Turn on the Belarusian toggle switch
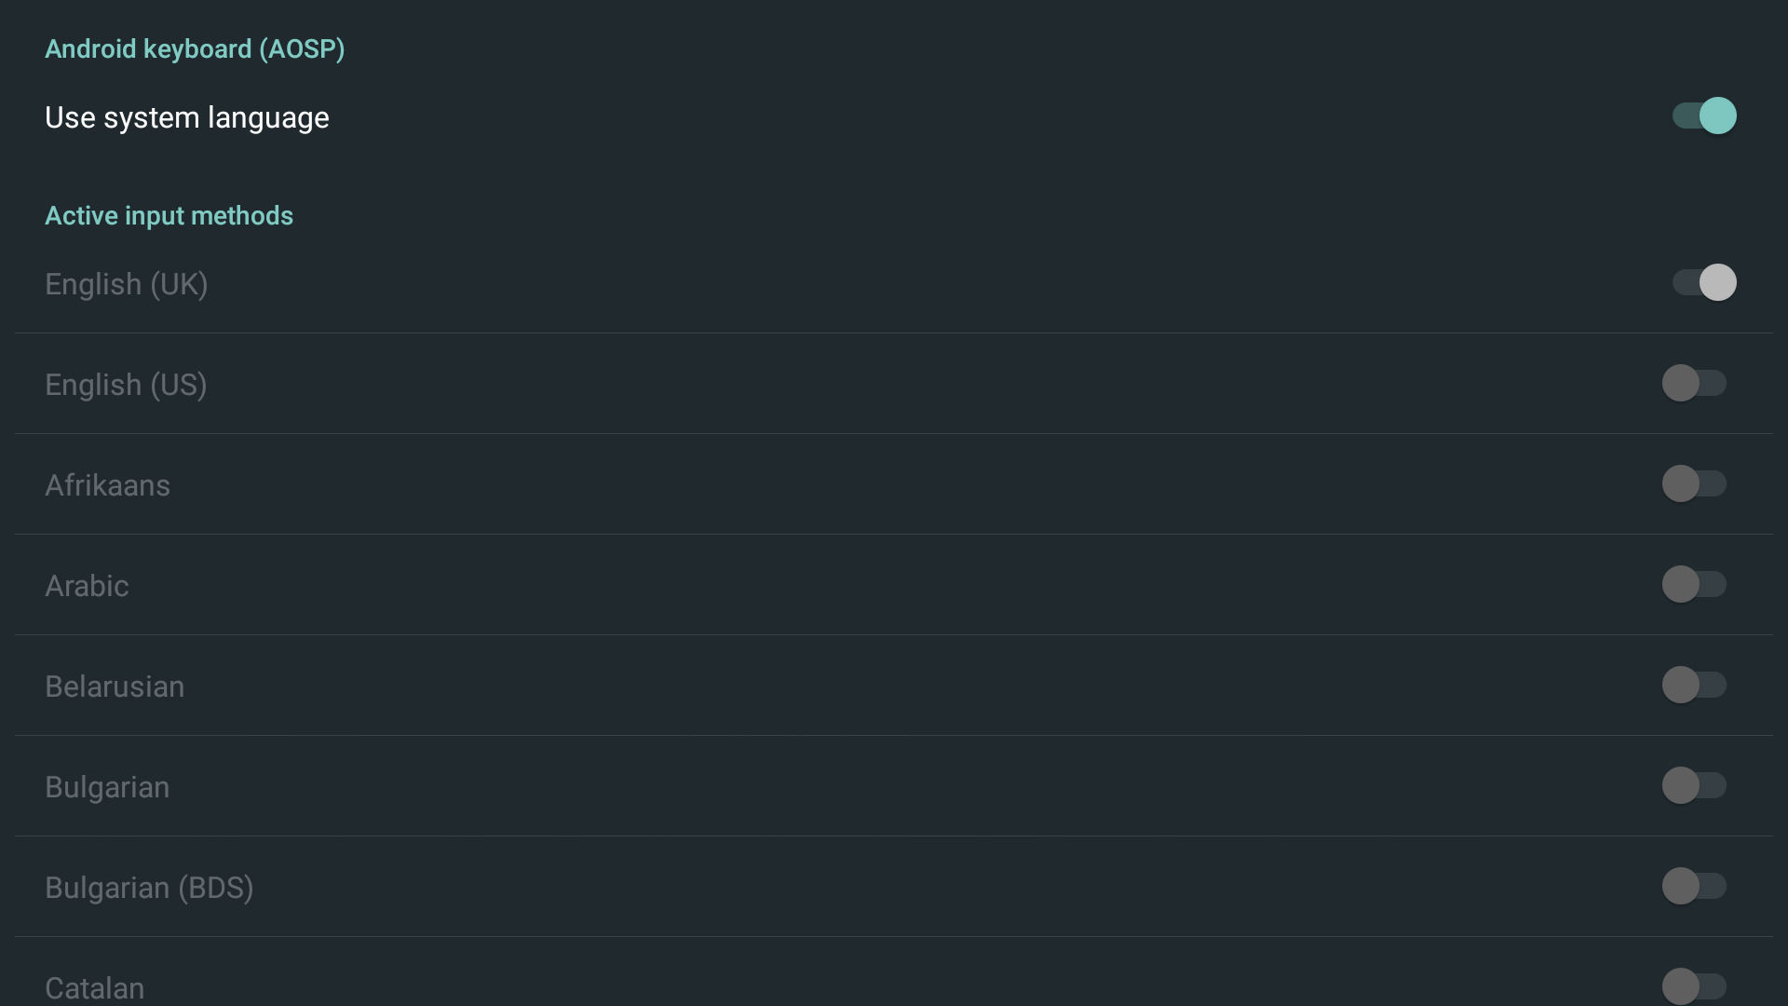 (1694, 686)
